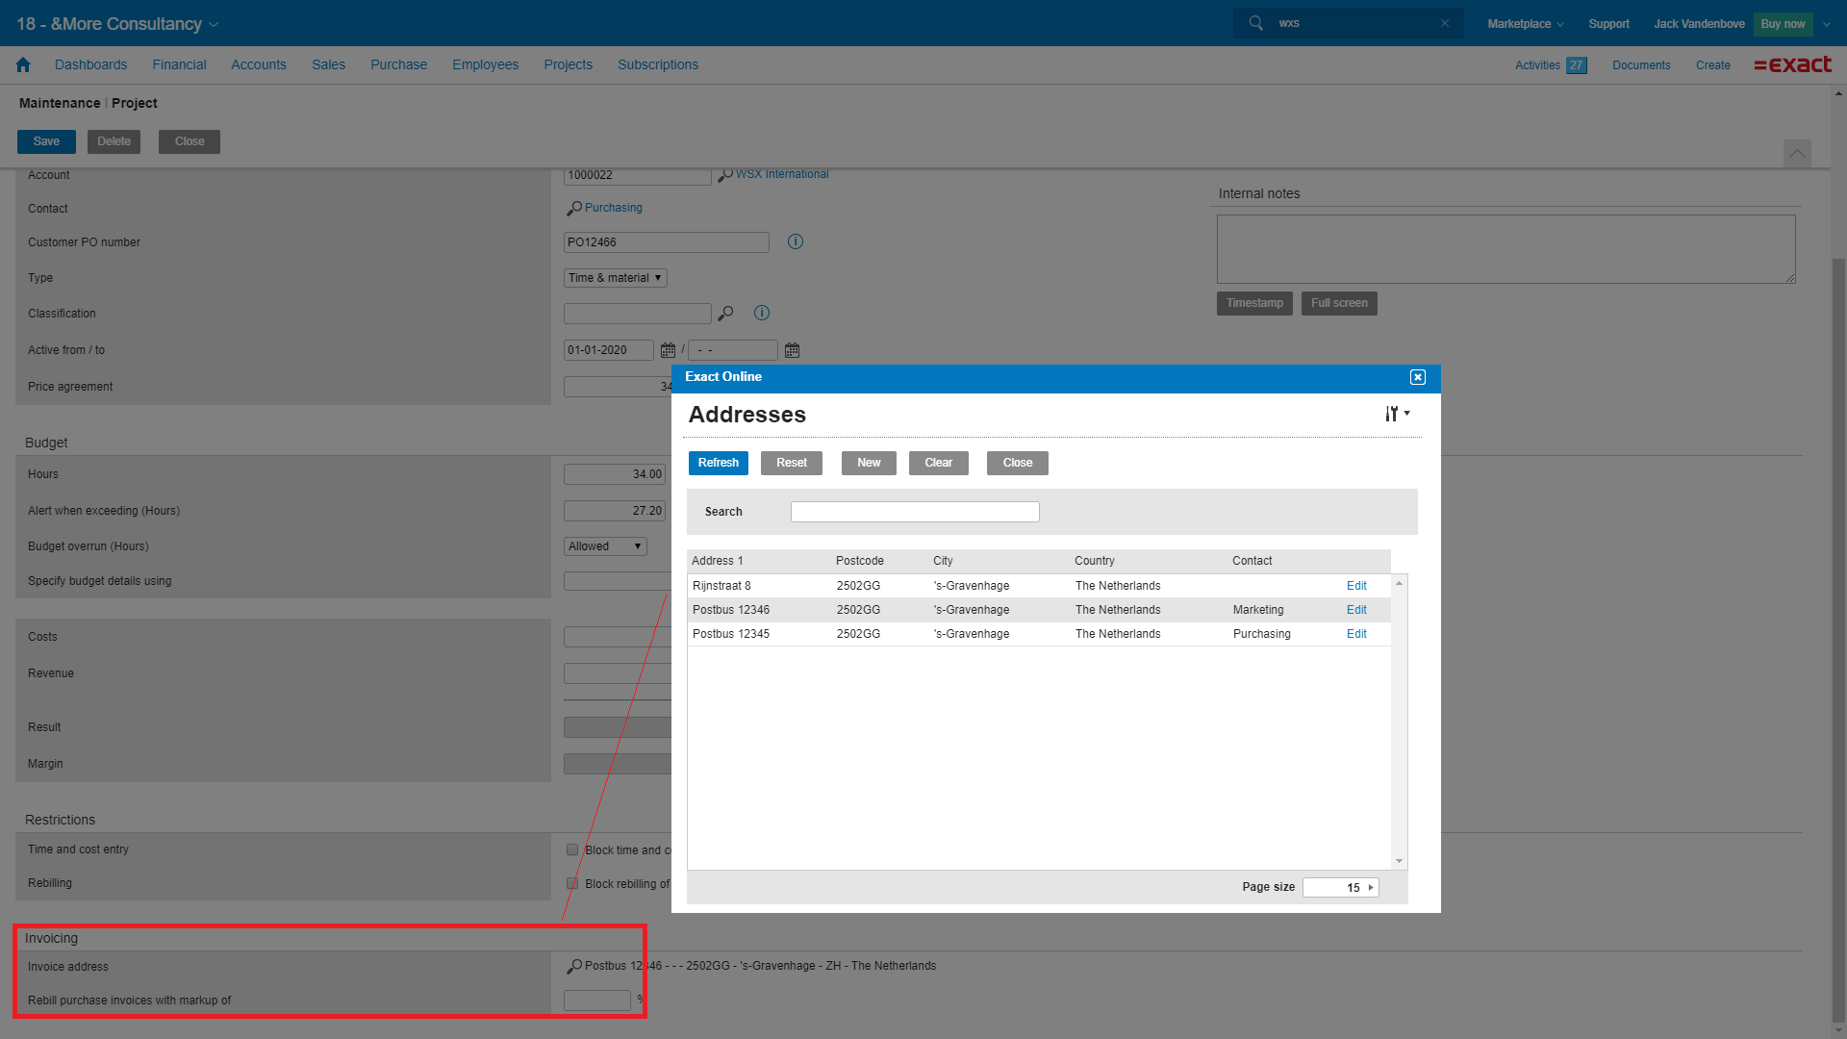
Task: Click the search magnifier in top bar
Action: pos(1256,23)
